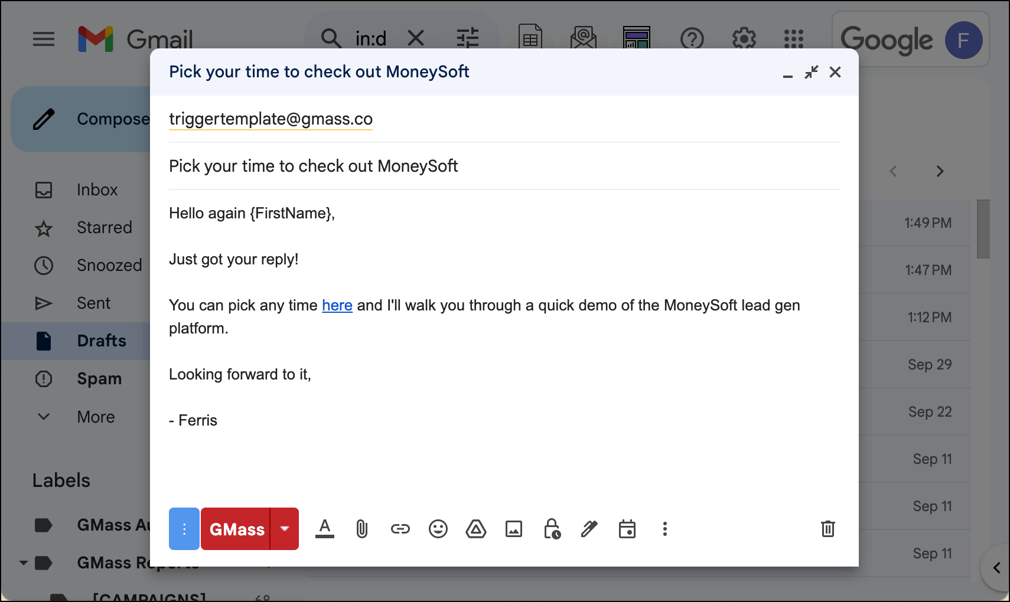Insert a photo into the email
1010x602 pixels.
click(514, 529)
